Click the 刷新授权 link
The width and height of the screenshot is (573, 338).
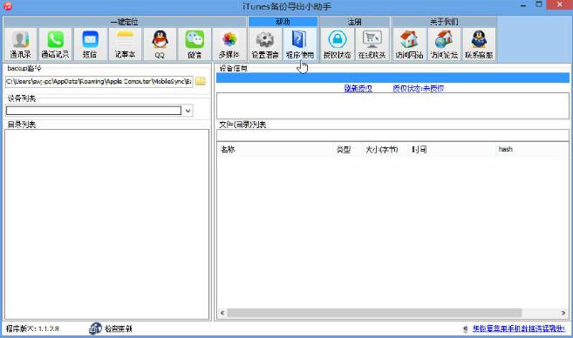358,88
